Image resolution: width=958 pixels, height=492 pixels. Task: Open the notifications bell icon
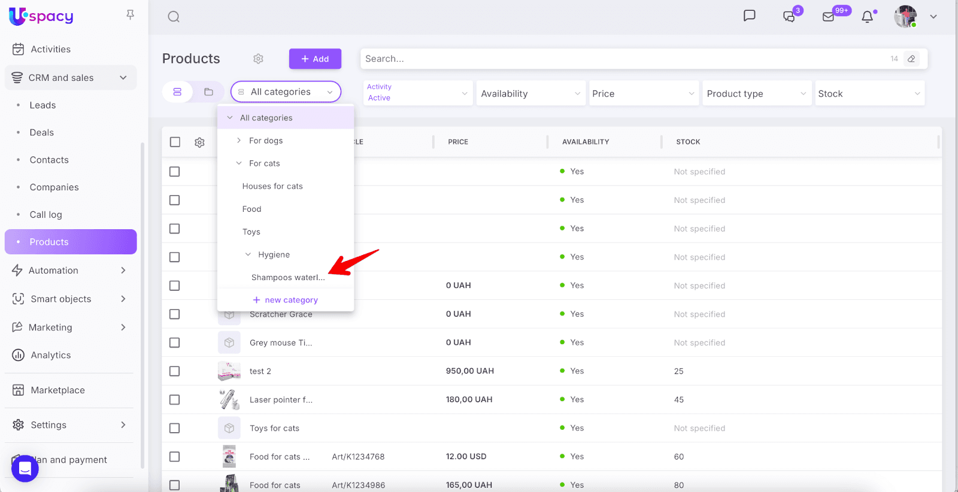click(867, 17)
